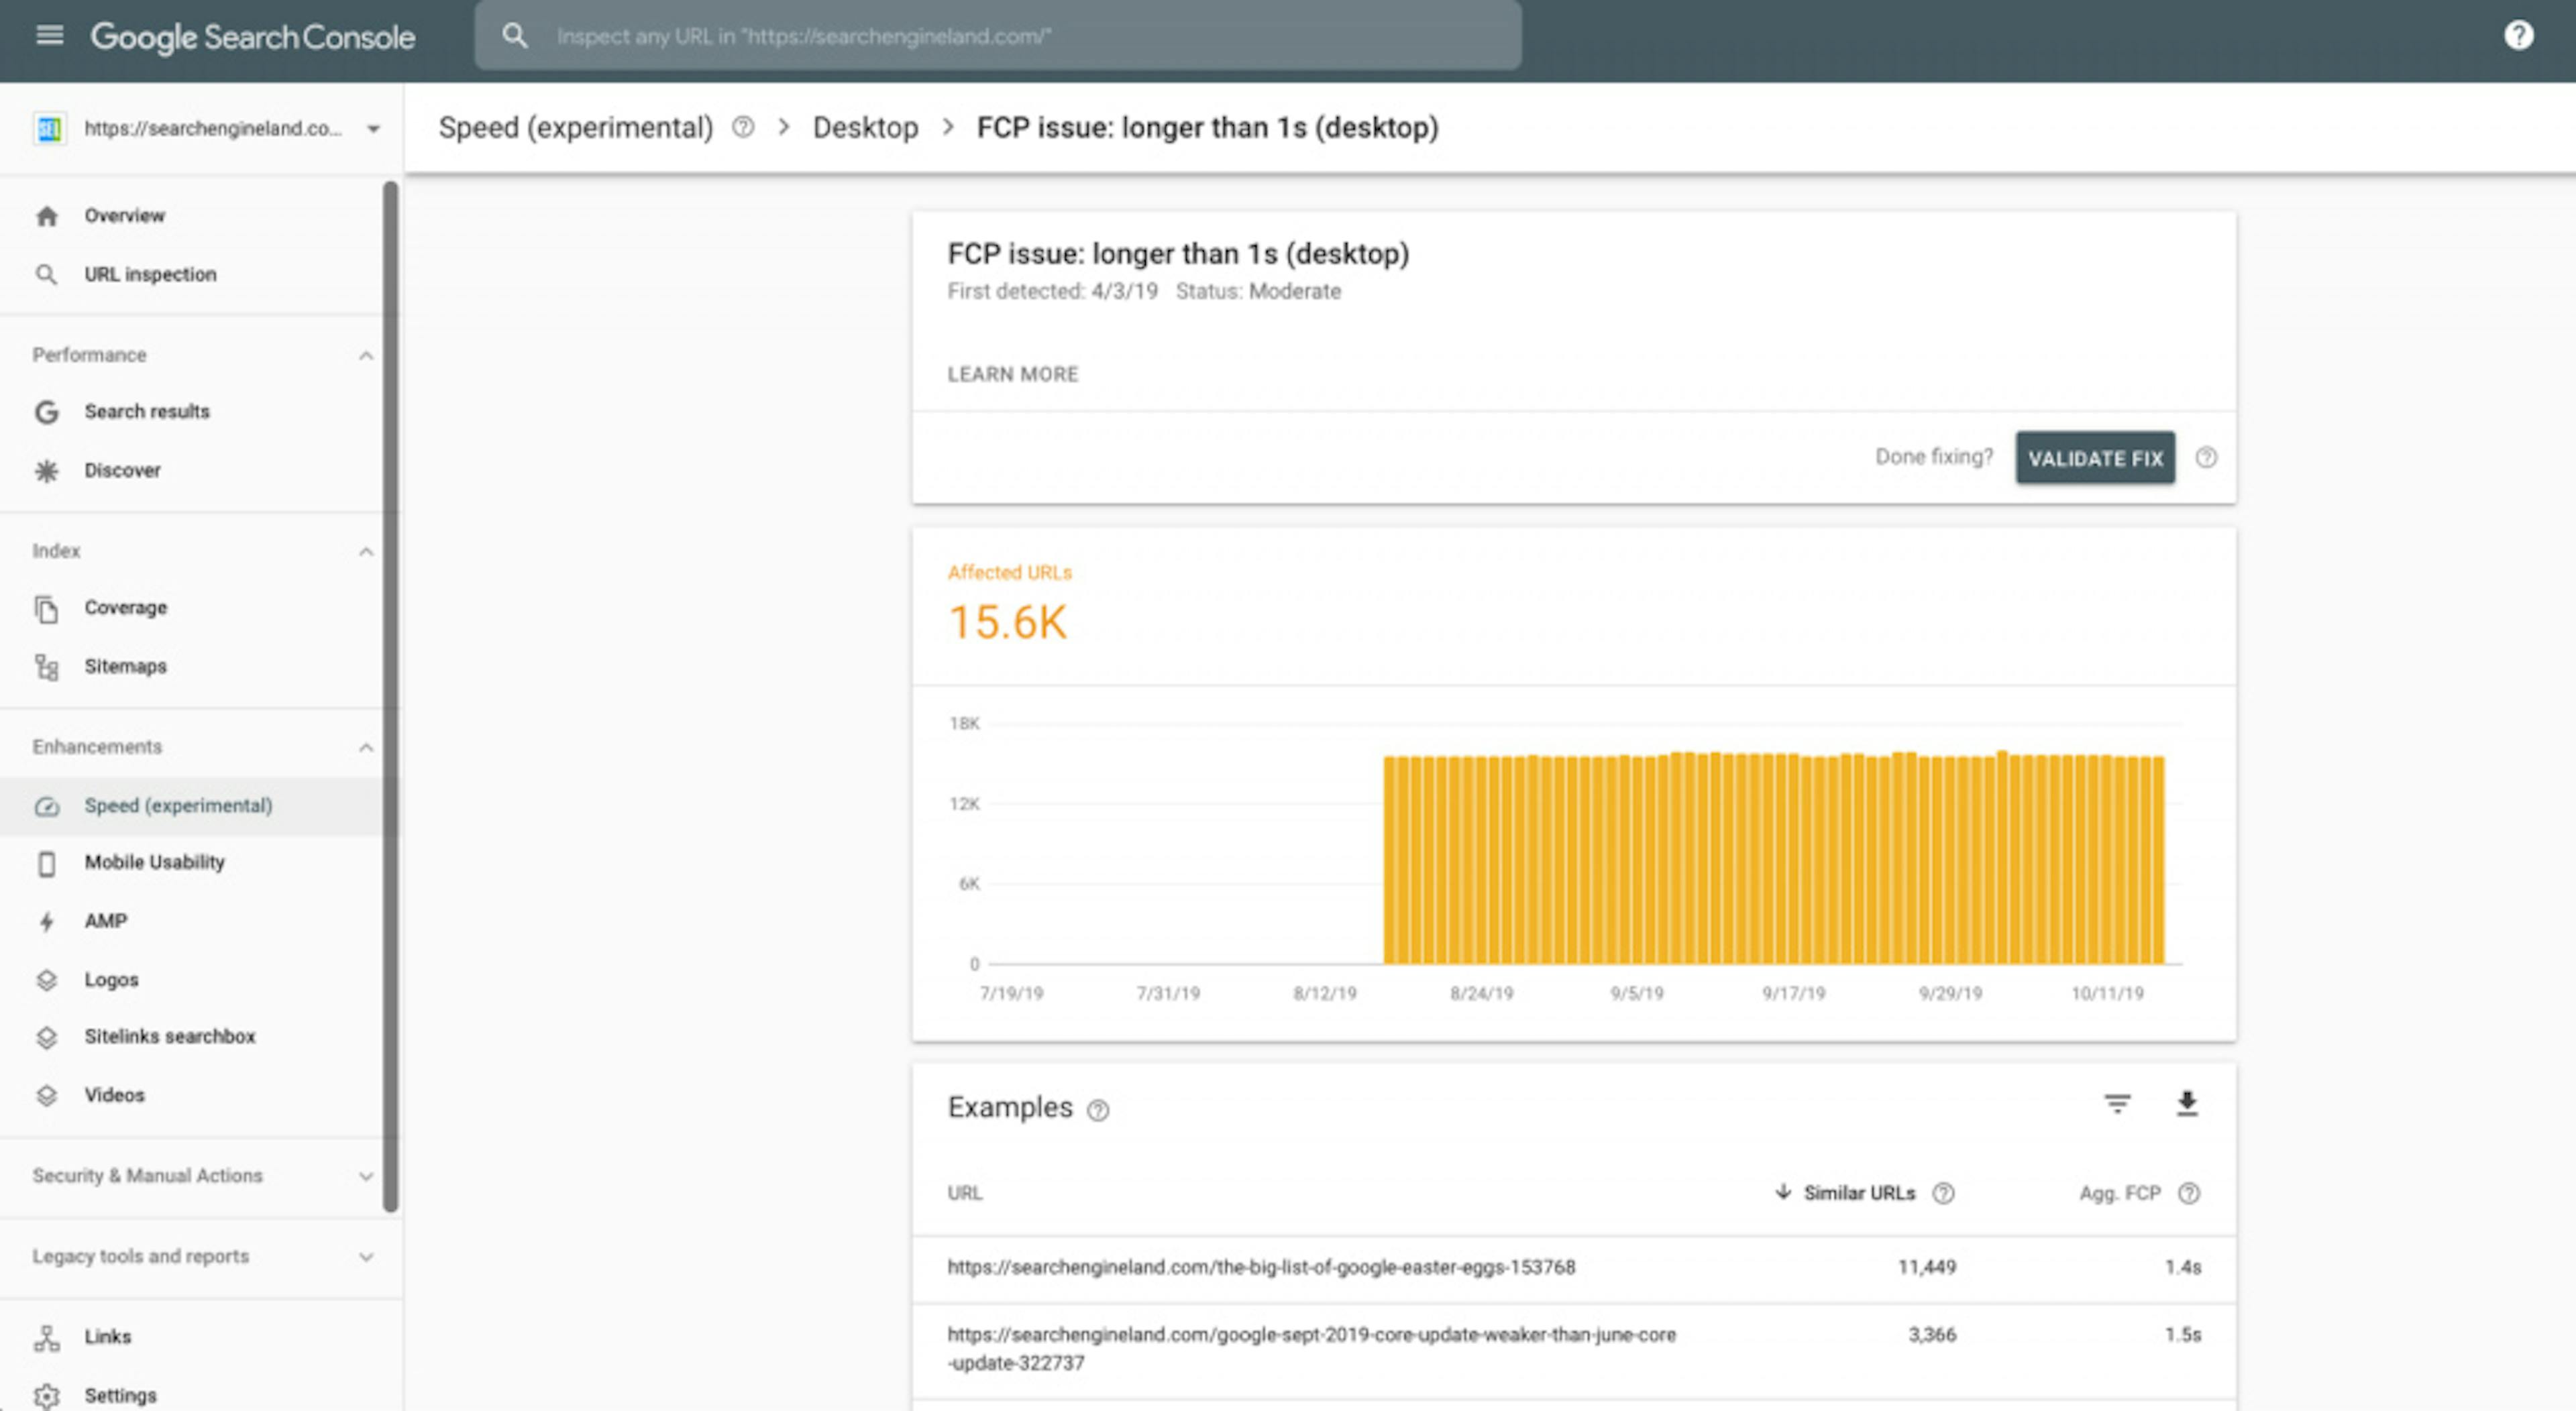Download the Examples table
The width and height of the screenshot is (2576, 1411).
[2186, 1104]
